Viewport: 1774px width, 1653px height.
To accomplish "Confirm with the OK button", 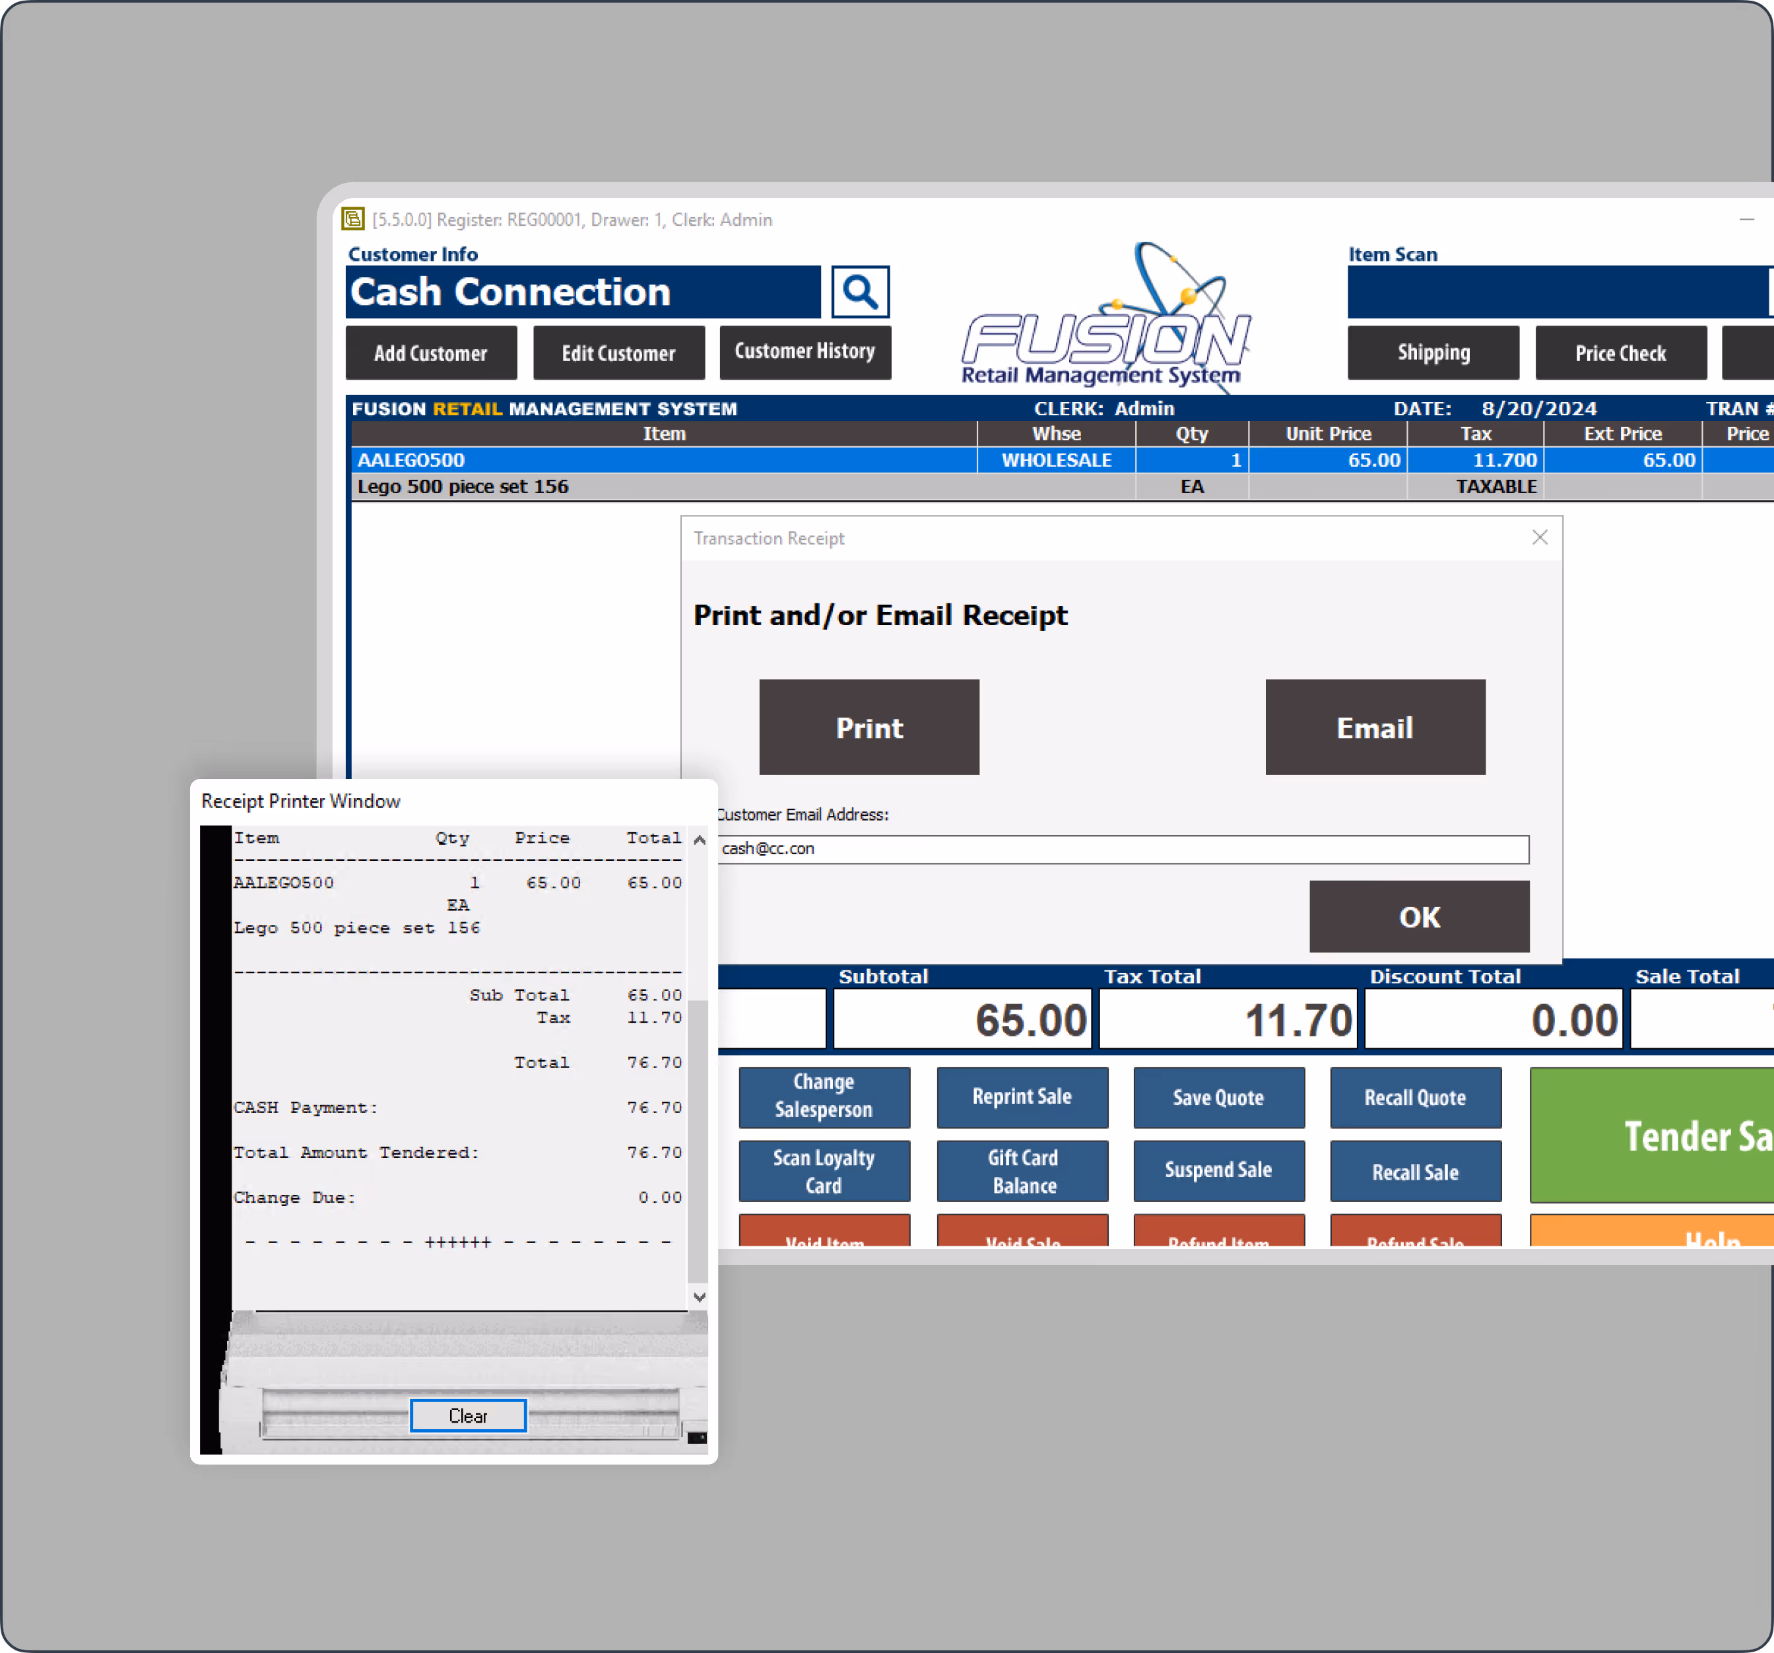I will click(x=1418, y=917).
